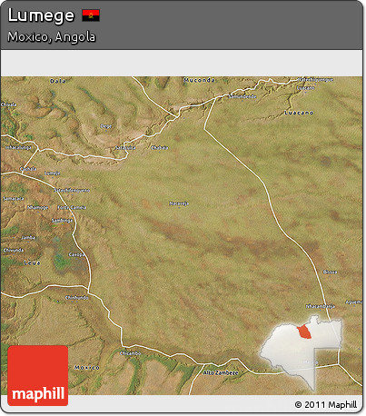Click the Sambinge place label
Screen dimensions: 366x416
pyautogui.click(x=62, y=221)
